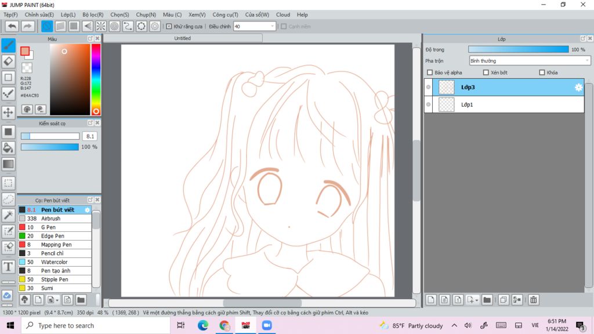Close the Màu color panel
Screen dimensions: 594x334
tap(97, 39)
